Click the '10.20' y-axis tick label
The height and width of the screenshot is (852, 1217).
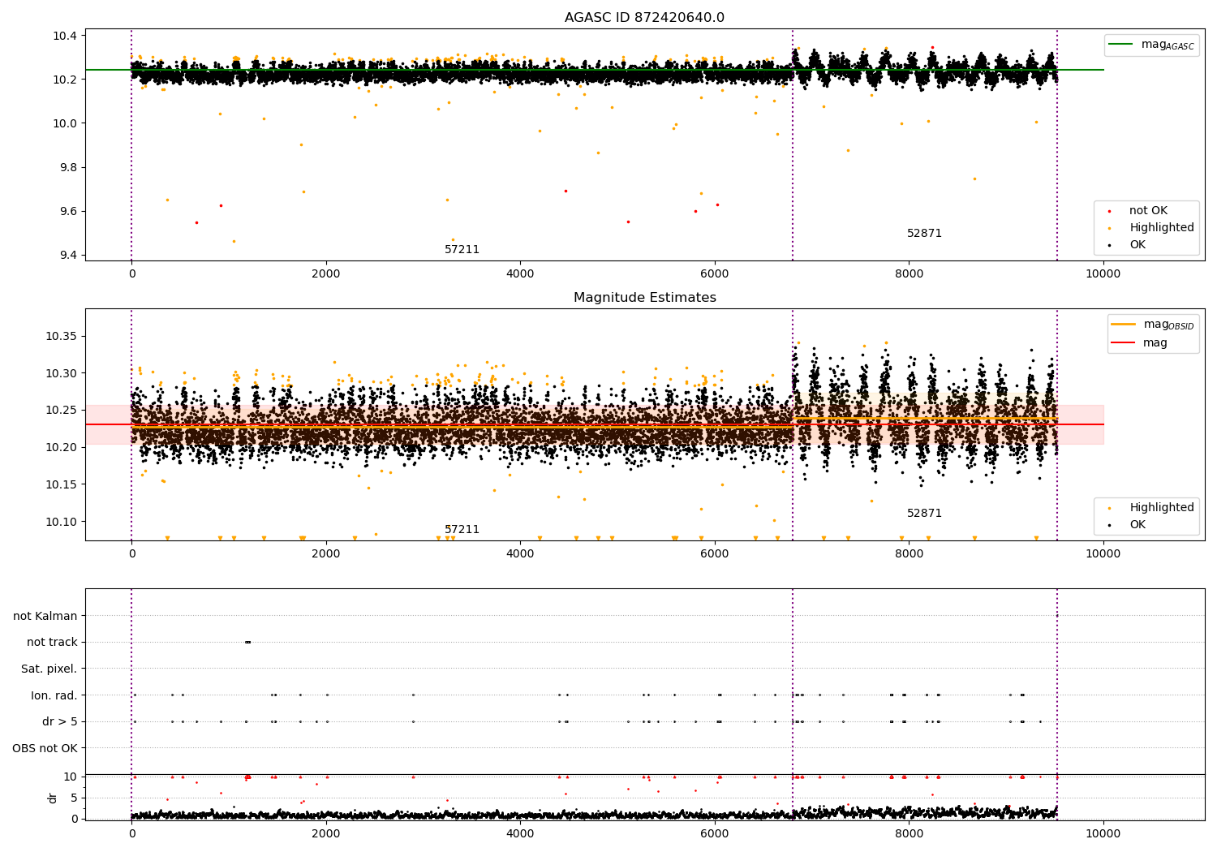point(62,447)
